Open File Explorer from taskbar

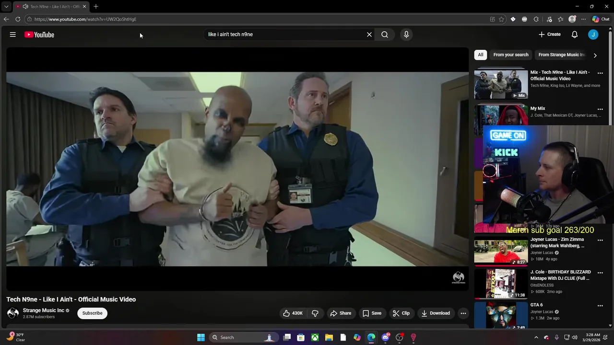coord(329,337)
